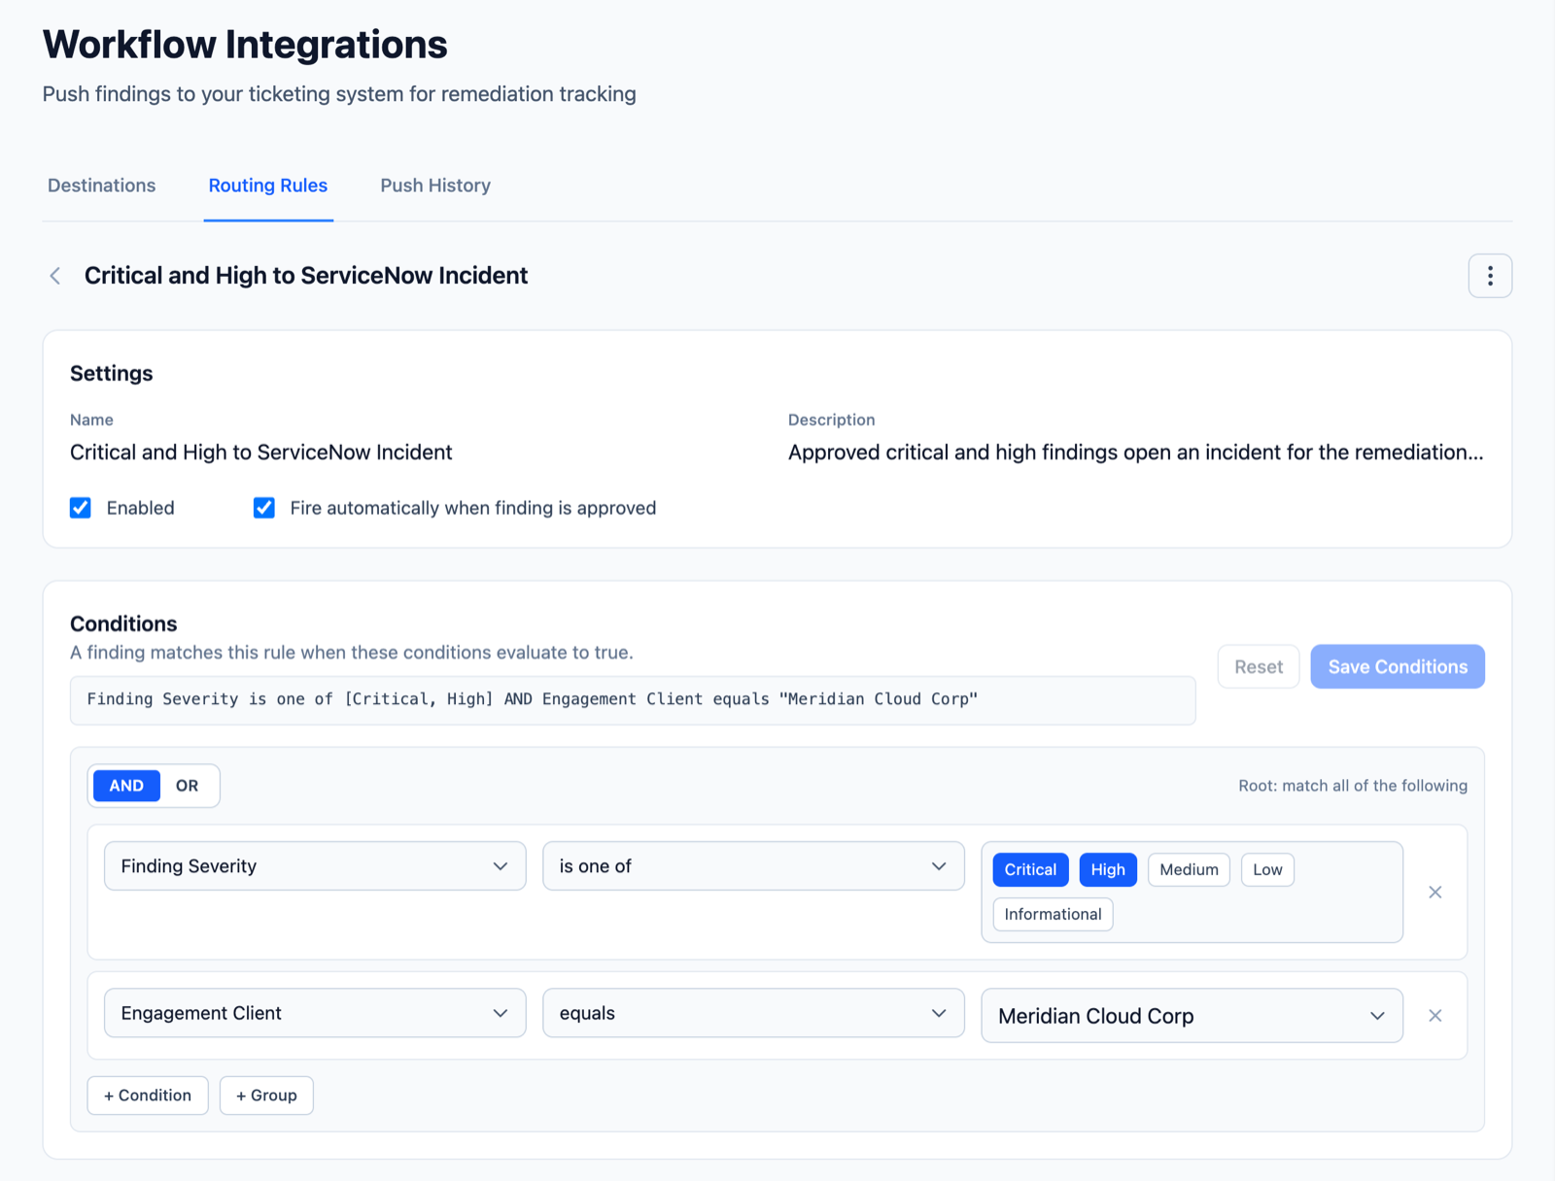The width and height of the screenshot is (1555, 1181).
Task: Click the truncated Description value text
Action: tap(1135, 453)
